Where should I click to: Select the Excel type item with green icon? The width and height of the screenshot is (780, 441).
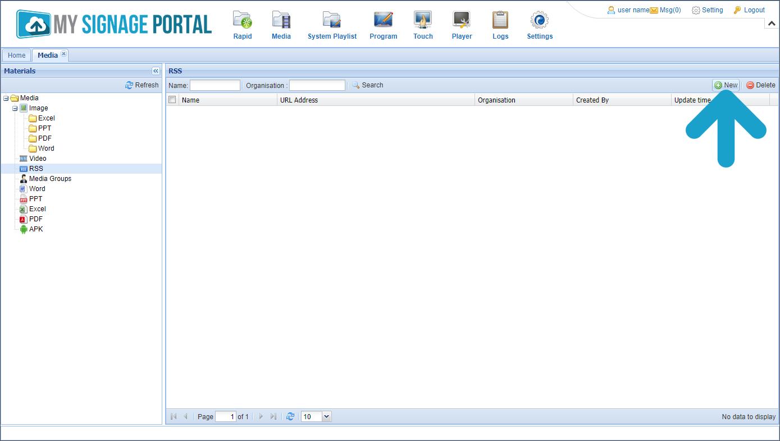[33, 209]
